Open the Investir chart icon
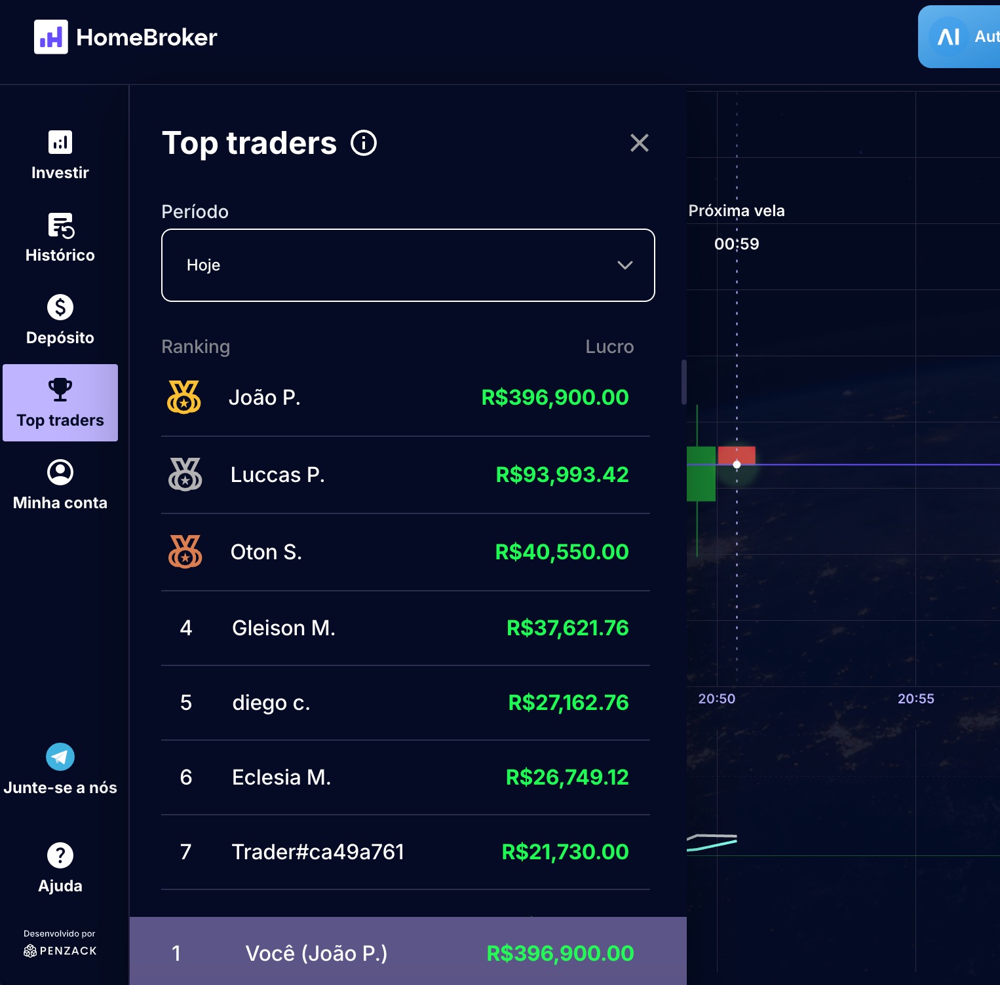This screenshot has height=985, width=1000. click(60, 142)
